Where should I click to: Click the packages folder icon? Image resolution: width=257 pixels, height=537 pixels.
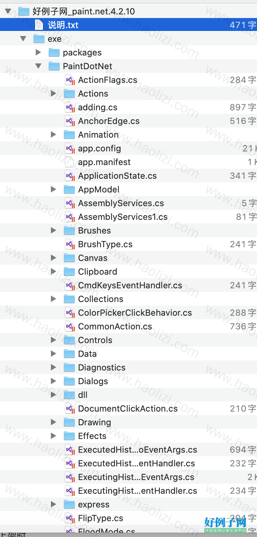(x=54, y=52)
